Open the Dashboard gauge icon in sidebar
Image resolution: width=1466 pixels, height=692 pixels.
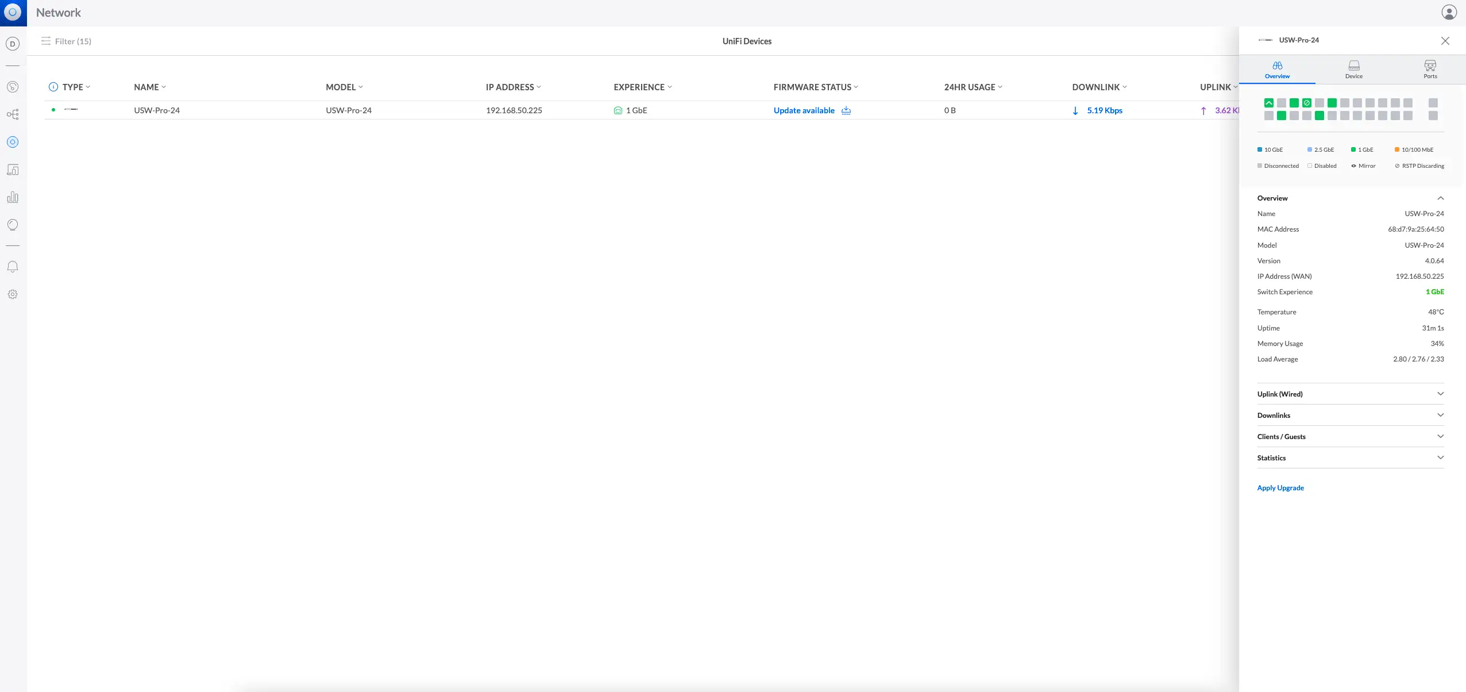(13, 87)
